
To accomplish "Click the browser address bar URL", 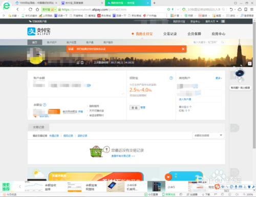I will click(x=94, y=10).
